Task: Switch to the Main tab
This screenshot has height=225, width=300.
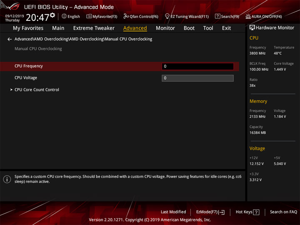Action: [58, 28]
